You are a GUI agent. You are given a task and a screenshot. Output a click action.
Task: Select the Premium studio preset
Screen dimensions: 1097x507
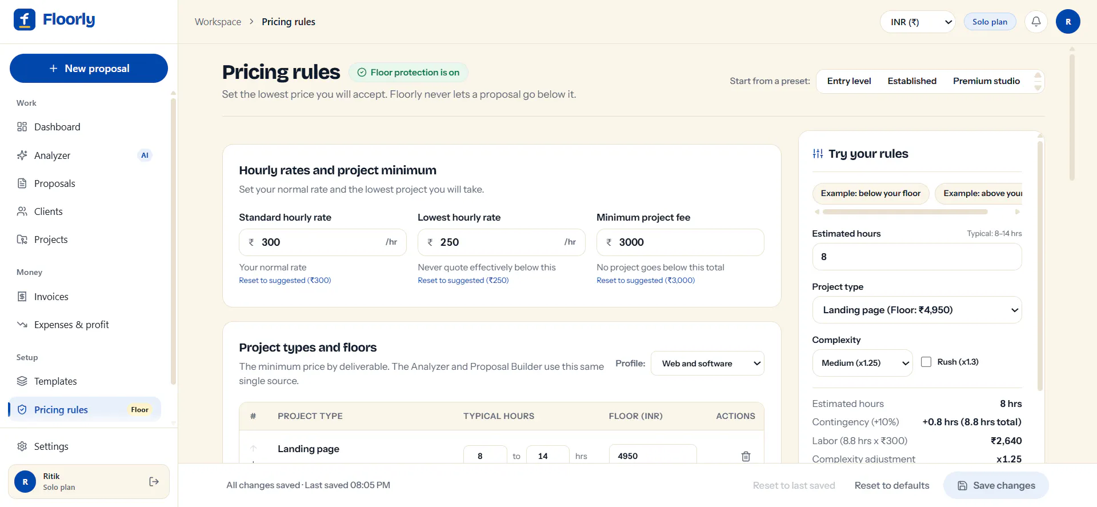pyautogui.click(x=986, y=81)
